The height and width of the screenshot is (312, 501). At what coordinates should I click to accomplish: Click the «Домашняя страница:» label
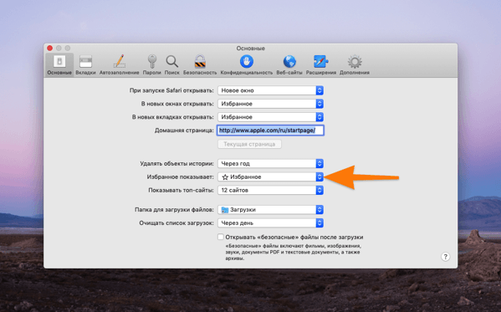point(184,130)
